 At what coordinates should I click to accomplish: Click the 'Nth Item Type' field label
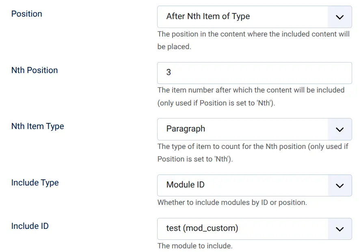coord(37,126)
